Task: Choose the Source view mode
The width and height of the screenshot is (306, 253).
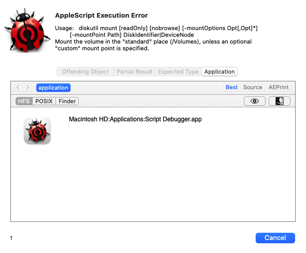Action: coord(253,87)
